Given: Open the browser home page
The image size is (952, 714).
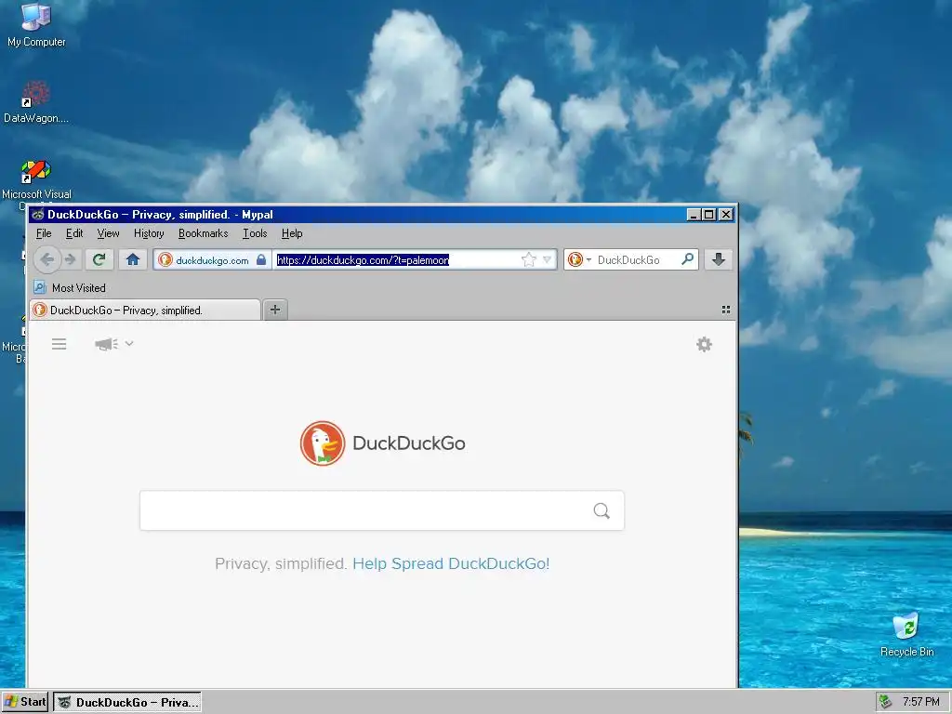Looking at the screenshot, I should 133,260.
